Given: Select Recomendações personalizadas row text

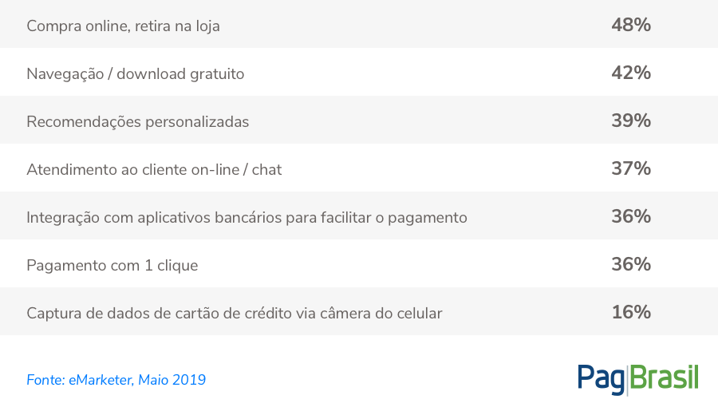Looking at the screenshot, I should [x=138, y=122].
